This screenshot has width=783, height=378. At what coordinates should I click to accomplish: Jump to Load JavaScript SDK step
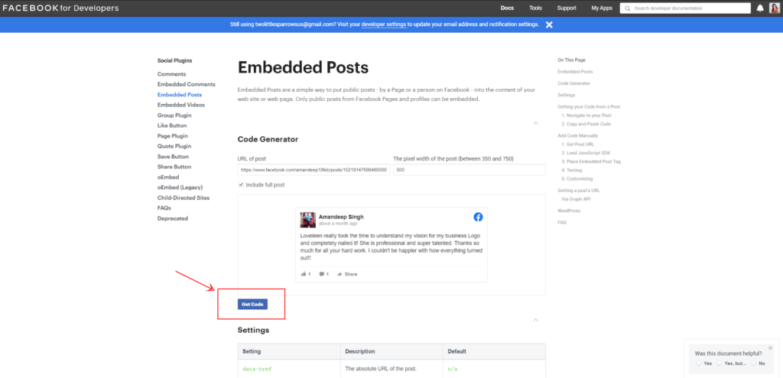[x=586, y=153]
